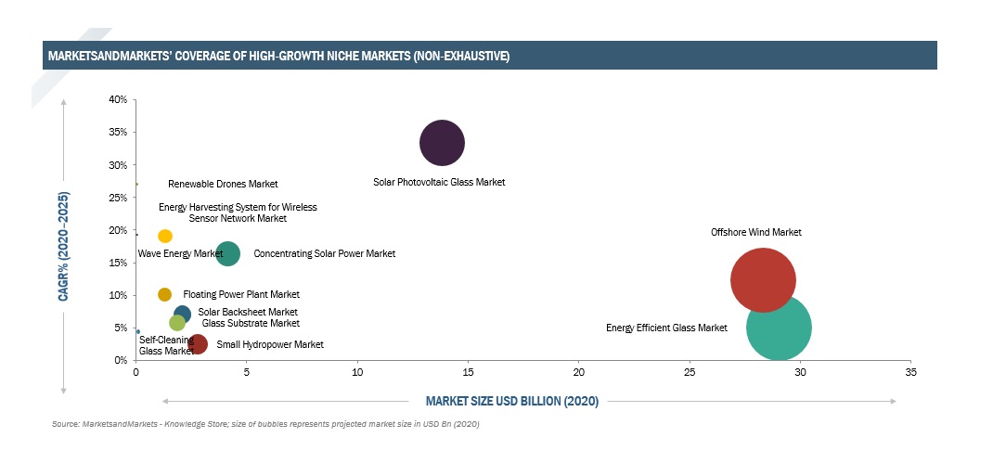Click the "Solar Photovoltaic Glass Market" text label

coord(439,183)
